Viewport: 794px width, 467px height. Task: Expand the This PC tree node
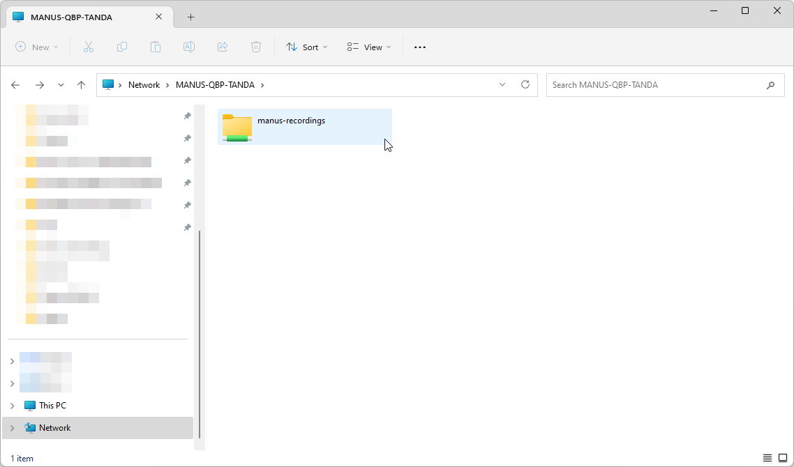tap(12, 406)
